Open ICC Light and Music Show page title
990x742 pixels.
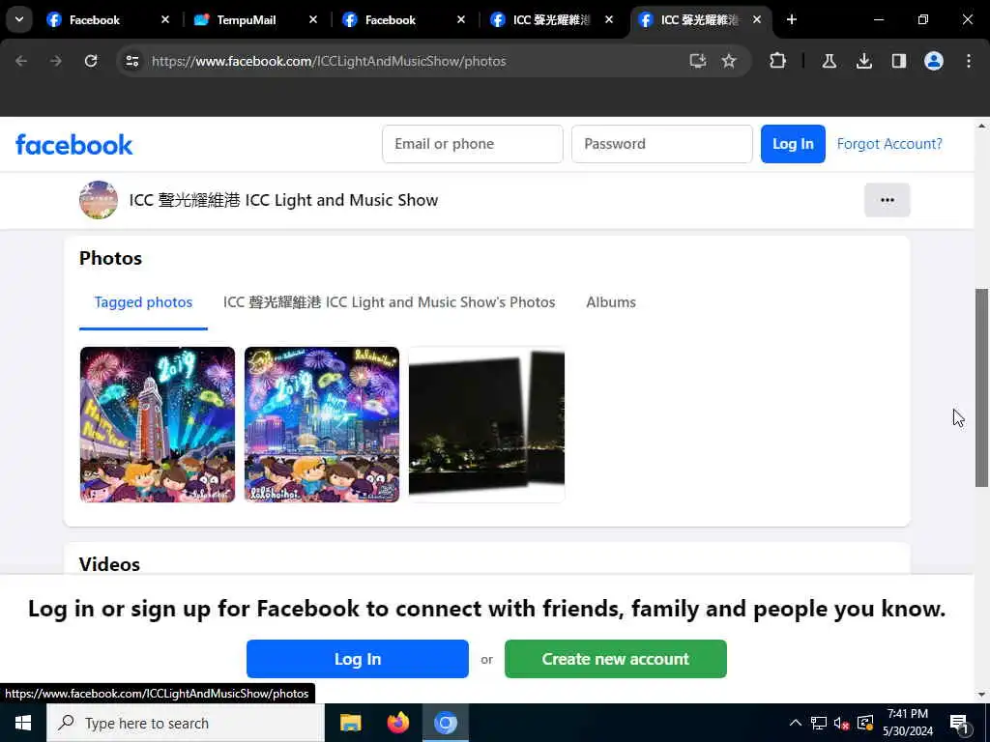[283, 200]
